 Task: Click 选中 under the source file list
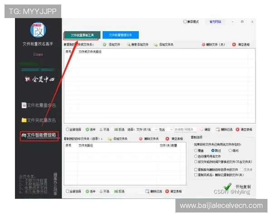pyautogui.click(x=90, y=129)
